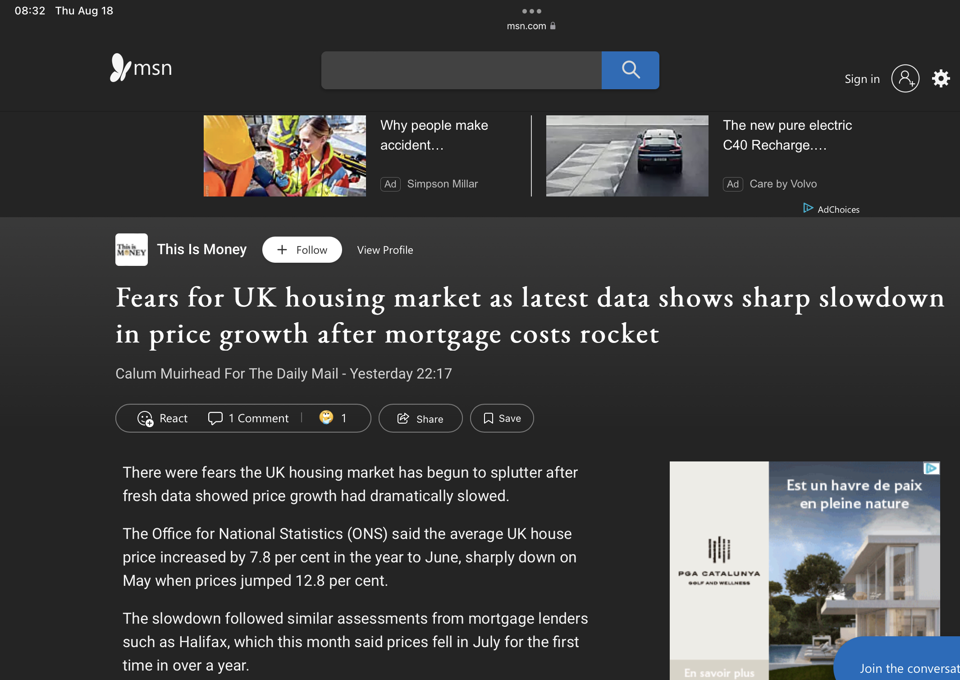Click the PGA Catalunya logo in the ad
This screenshot has width=960, height=680.
719,561
